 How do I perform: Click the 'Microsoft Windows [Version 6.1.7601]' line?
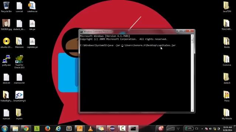105,36
